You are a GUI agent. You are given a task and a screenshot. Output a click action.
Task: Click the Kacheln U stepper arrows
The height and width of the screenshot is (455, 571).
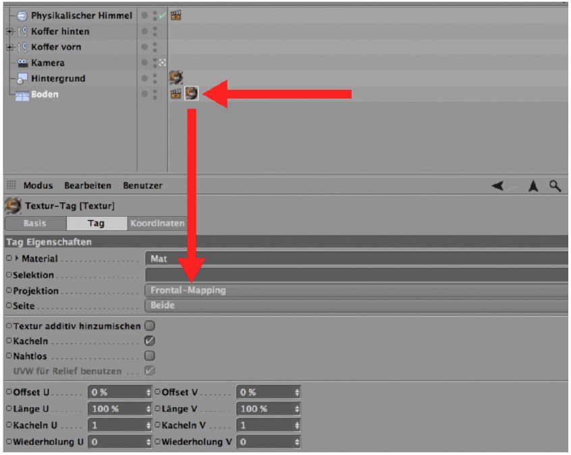click(148, 425)
